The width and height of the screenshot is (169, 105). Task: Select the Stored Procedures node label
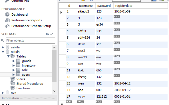(x=30, y=84)
